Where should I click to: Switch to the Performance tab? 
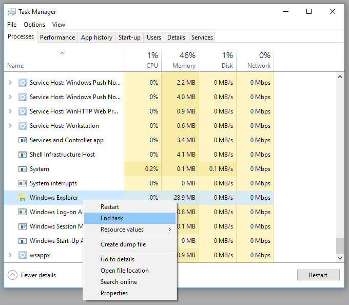(x=57, y=37)
